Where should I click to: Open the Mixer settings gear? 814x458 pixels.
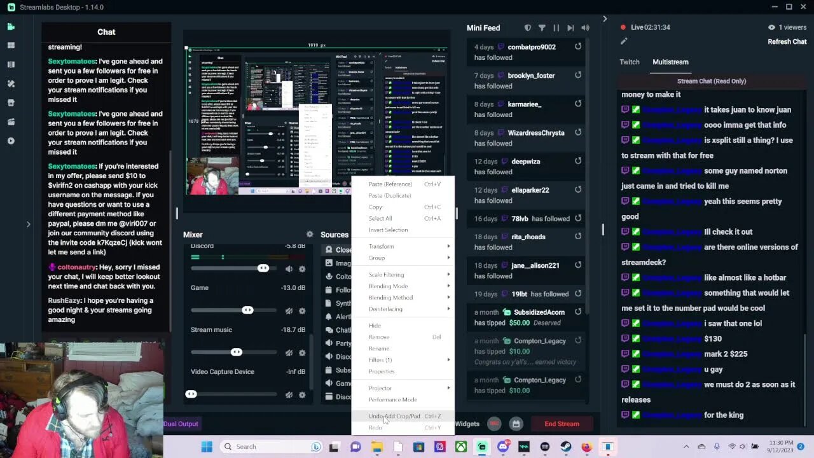click(x=310, y=235)
